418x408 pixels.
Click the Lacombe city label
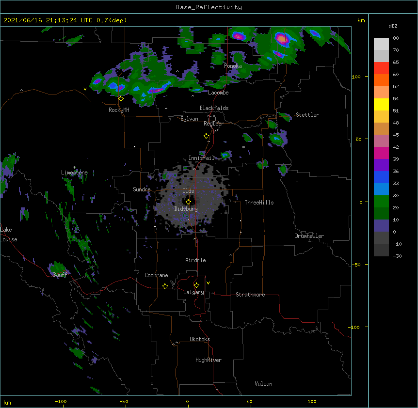pos(218,93)
